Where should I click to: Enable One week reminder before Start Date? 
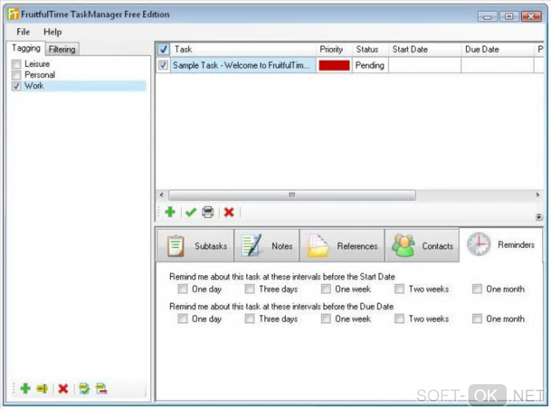(326, 289)
